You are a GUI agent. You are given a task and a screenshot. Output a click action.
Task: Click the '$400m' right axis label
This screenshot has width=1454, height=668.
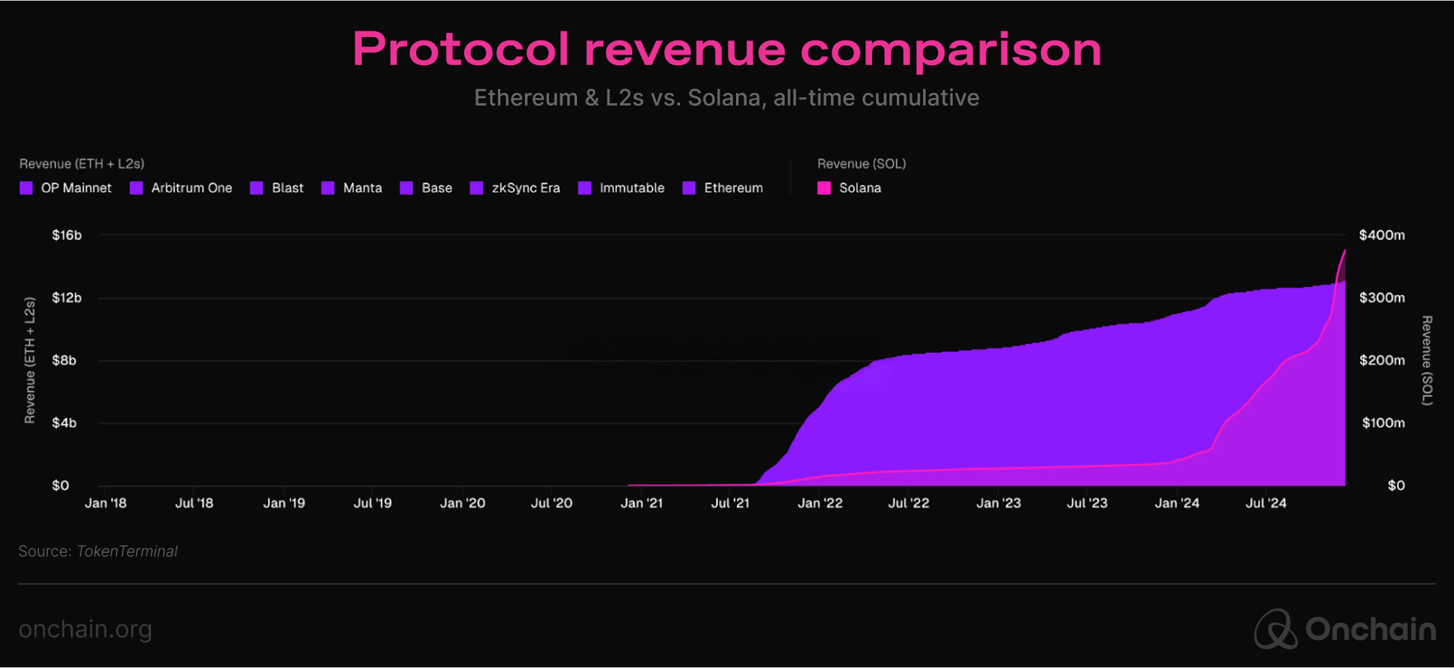tap(1381, 235)
